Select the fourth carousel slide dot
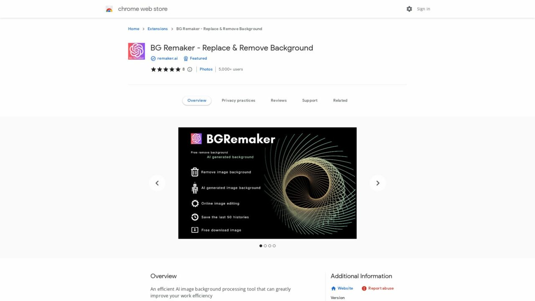 (x=274, y=246)
